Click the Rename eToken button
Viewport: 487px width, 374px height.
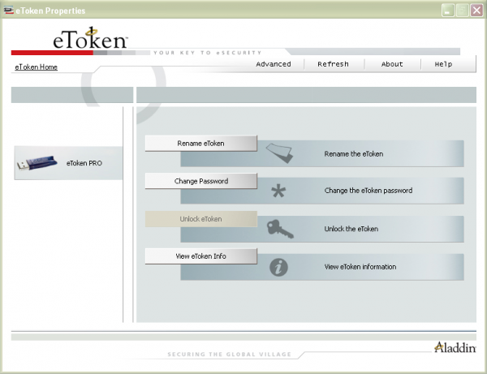(201, 144)
